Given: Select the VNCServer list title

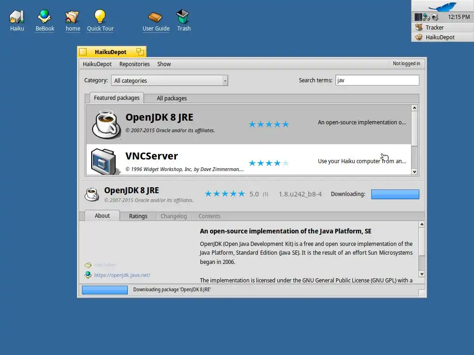Looking at the screenshot, I should (x=151, y=156).
